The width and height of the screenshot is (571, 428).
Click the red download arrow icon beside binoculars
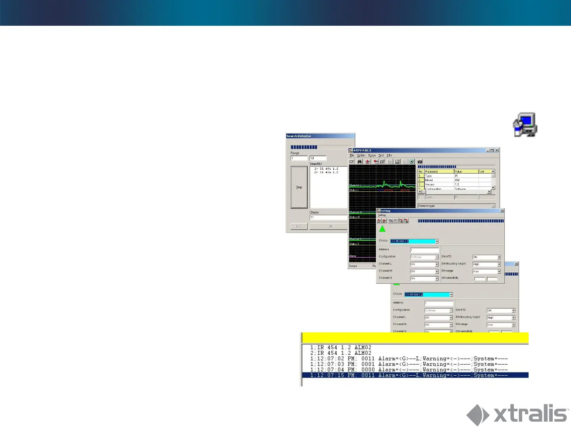368,162
